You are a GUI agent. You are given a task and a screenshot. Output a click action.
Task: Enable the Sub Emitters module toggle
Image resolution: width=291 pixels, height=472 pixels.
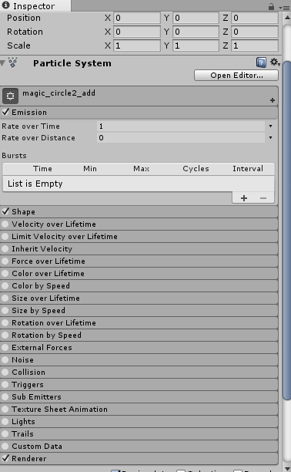coord(5,396)
